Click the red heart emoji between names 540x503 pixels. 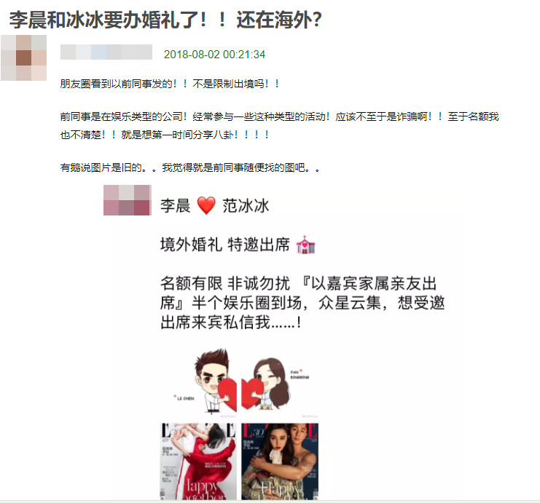coord(206,205)
